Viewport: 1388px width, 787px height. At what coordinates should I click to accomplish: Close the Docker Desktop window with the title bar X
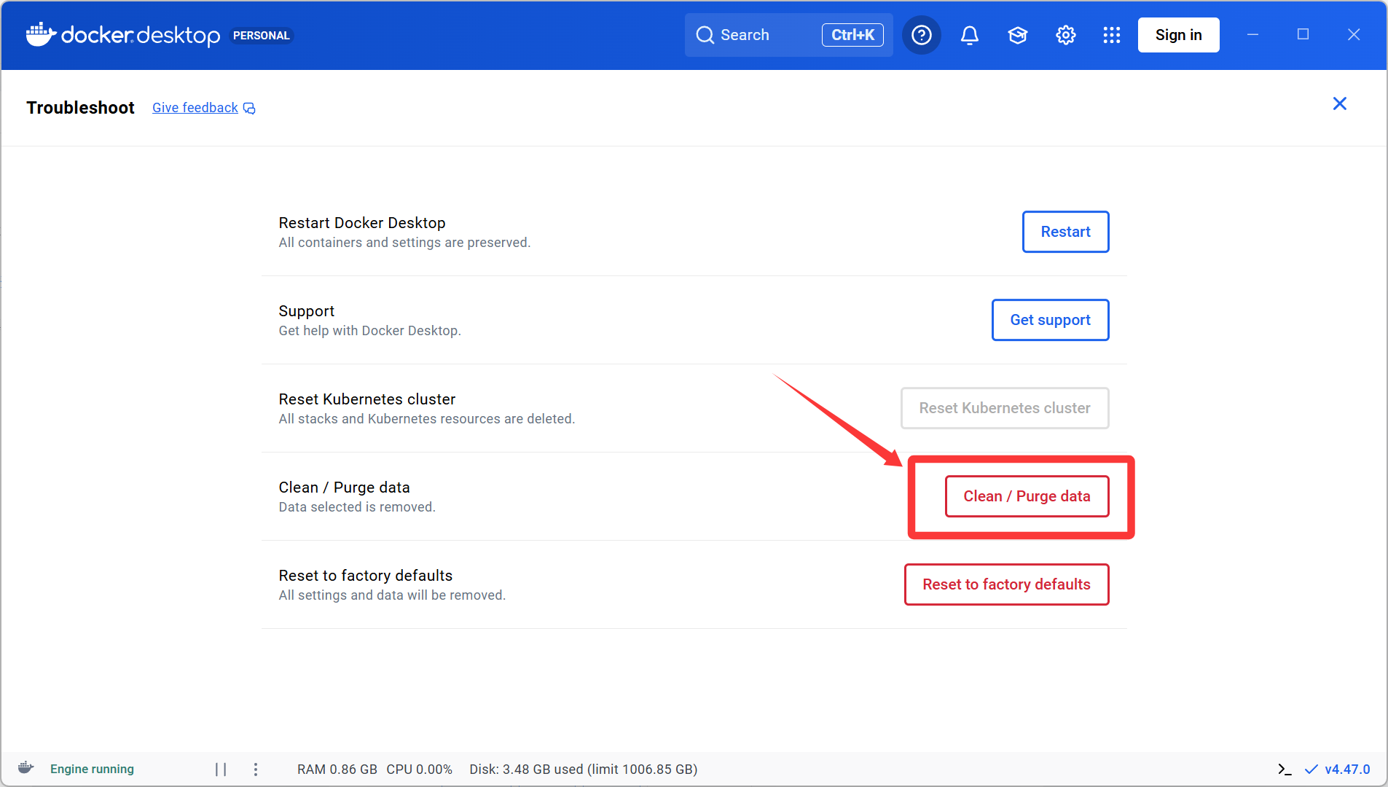tap(1354, 34)
